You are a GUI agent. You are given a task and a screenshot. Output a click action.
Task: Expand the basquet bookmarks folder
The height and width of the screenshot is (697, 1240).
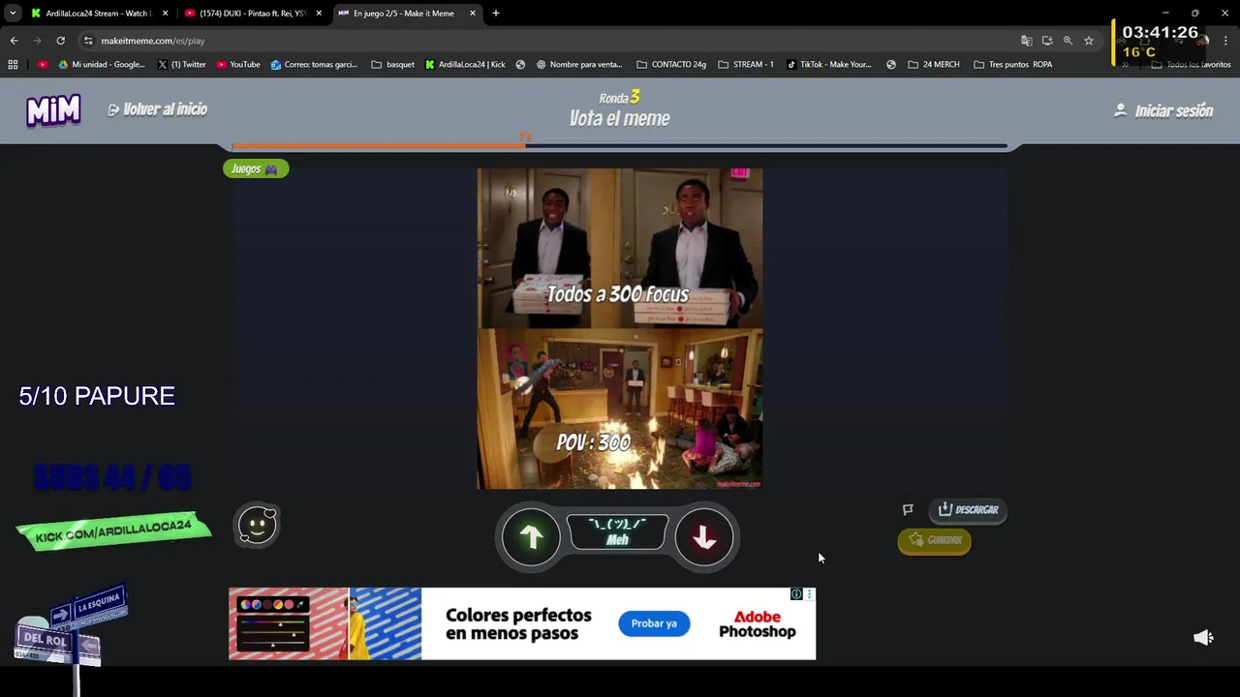pos(393,65)
